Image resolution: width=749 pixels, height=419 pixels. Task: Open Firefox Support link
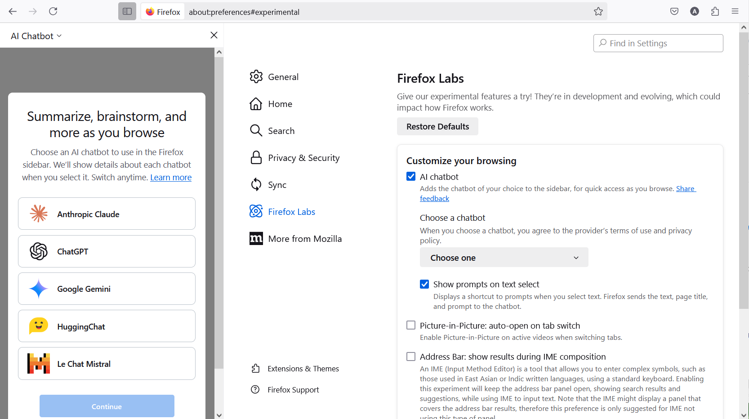(285, 390)
